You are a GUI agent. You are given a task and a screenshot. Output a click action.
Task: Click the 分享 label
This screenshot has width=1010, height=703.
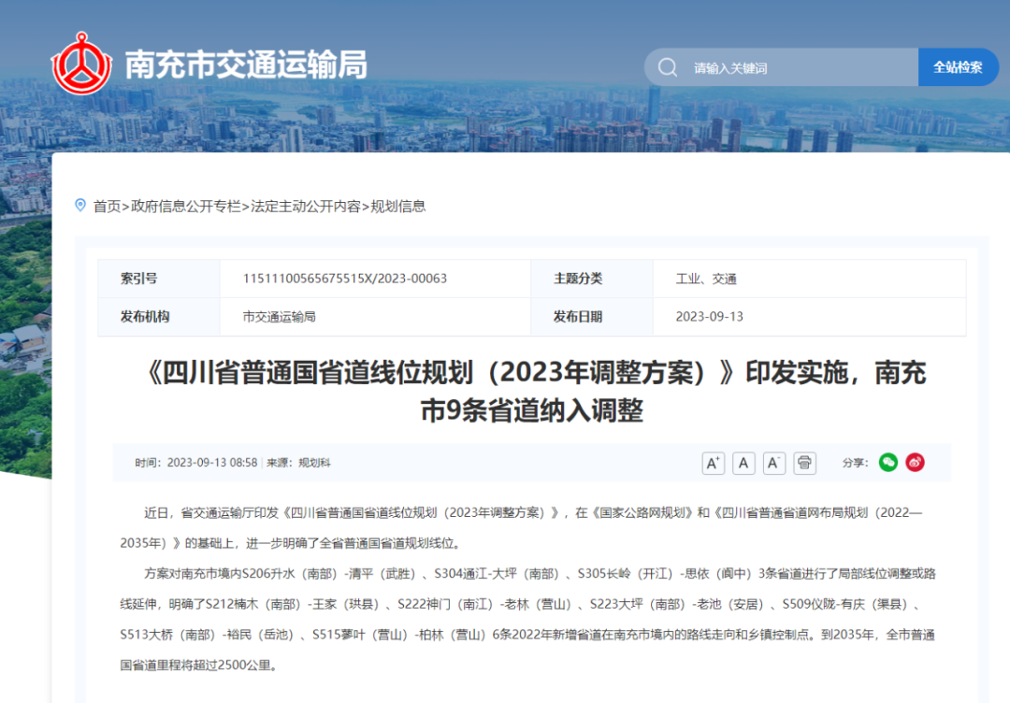point(855,463)
